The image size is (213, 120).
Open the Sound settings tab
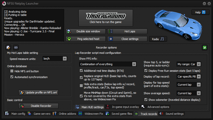click(x=172, y=114)
